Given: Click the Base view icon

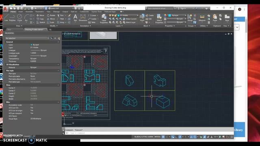Looking at the screenshot, I should click(x=227, y=18).
